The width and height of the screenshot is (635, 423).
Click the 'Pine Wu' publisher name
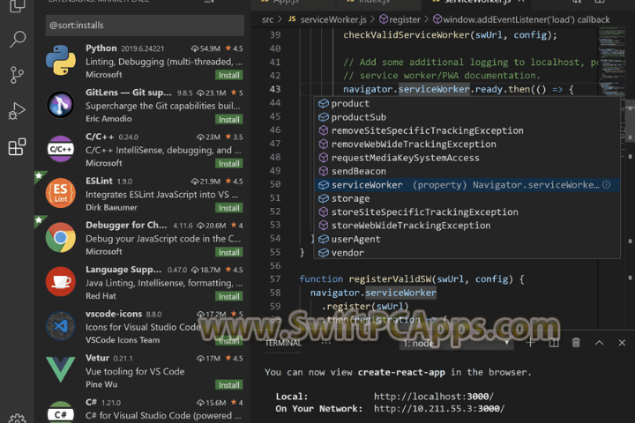point(101,384)
